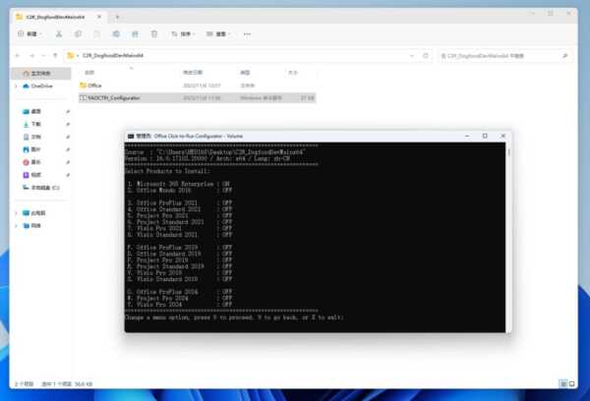This screenshot has height=401, width=590.
Task: Click the Name column header
Action: click(90, 73)
